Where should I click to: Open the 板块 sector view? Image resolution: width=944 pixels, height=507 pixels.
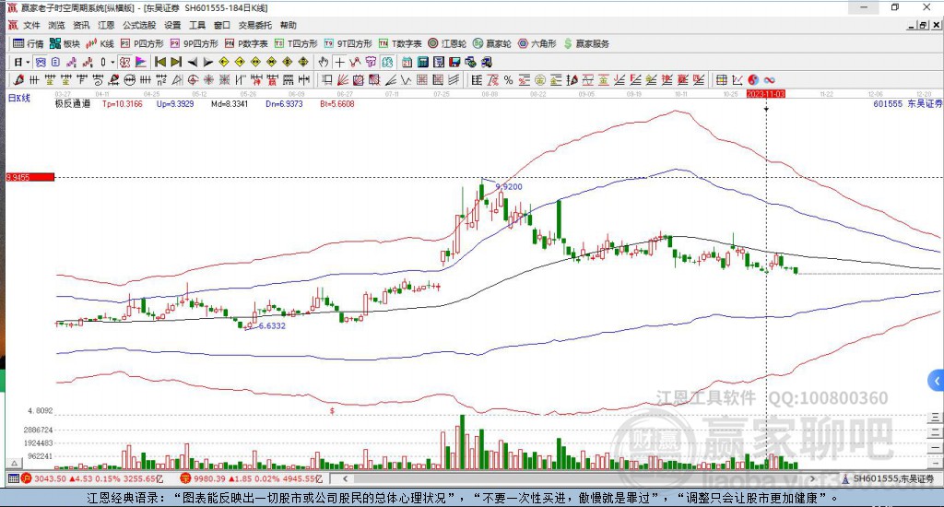coord(65,43)
